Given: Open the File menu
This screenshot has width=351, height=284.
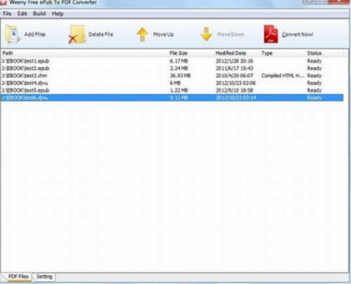Looking at the screenshot, I should click(x=7, y=13).
